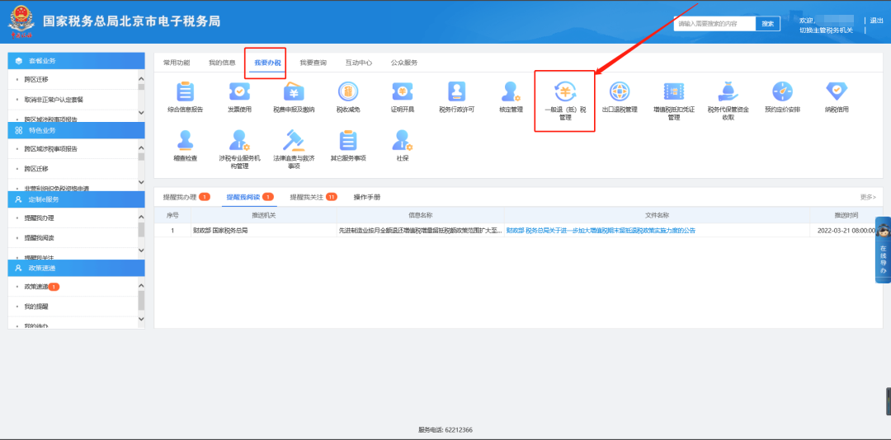
Task: Show the 提醒我办理 reminders tab
Action: (186, 197)
